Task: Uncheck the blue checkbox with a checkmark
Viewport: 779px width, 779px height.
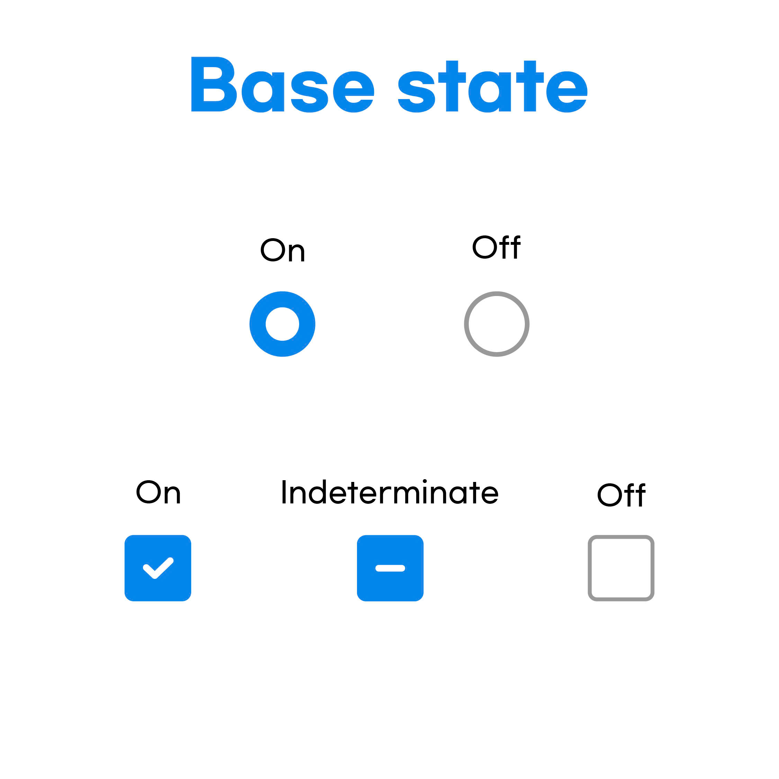Action: pos(158,568)
